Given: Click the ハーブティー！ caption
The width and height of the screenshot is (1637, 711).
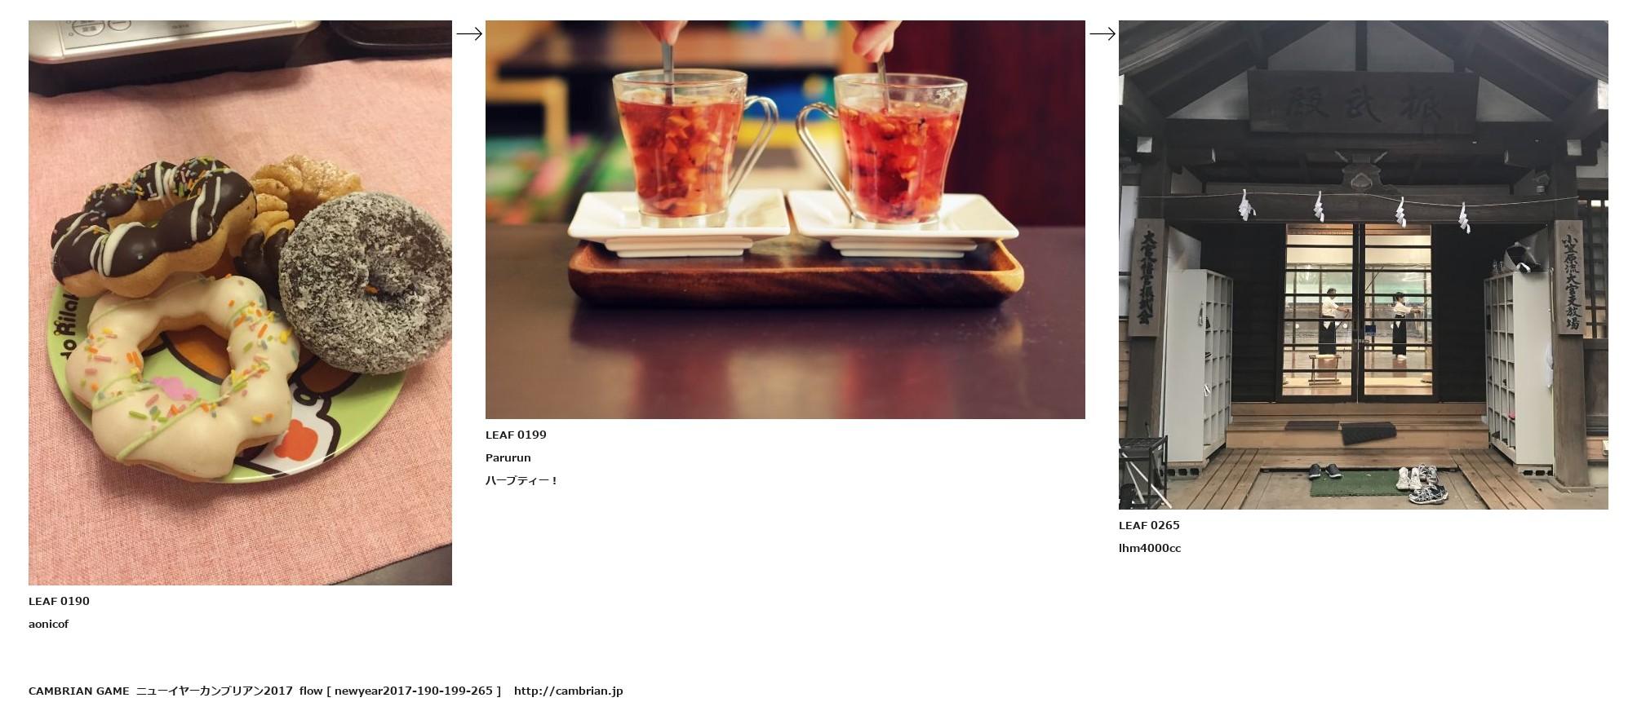Looking at the screenshot, I should click(x=521, y=480).
